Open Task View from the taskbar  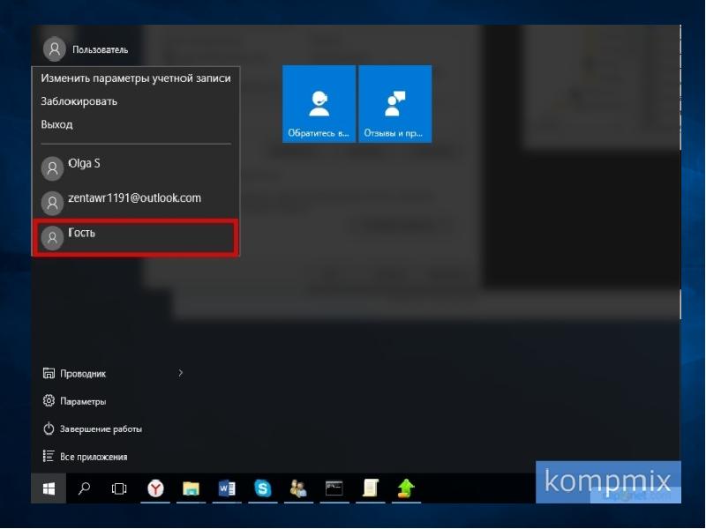(119, 488)
